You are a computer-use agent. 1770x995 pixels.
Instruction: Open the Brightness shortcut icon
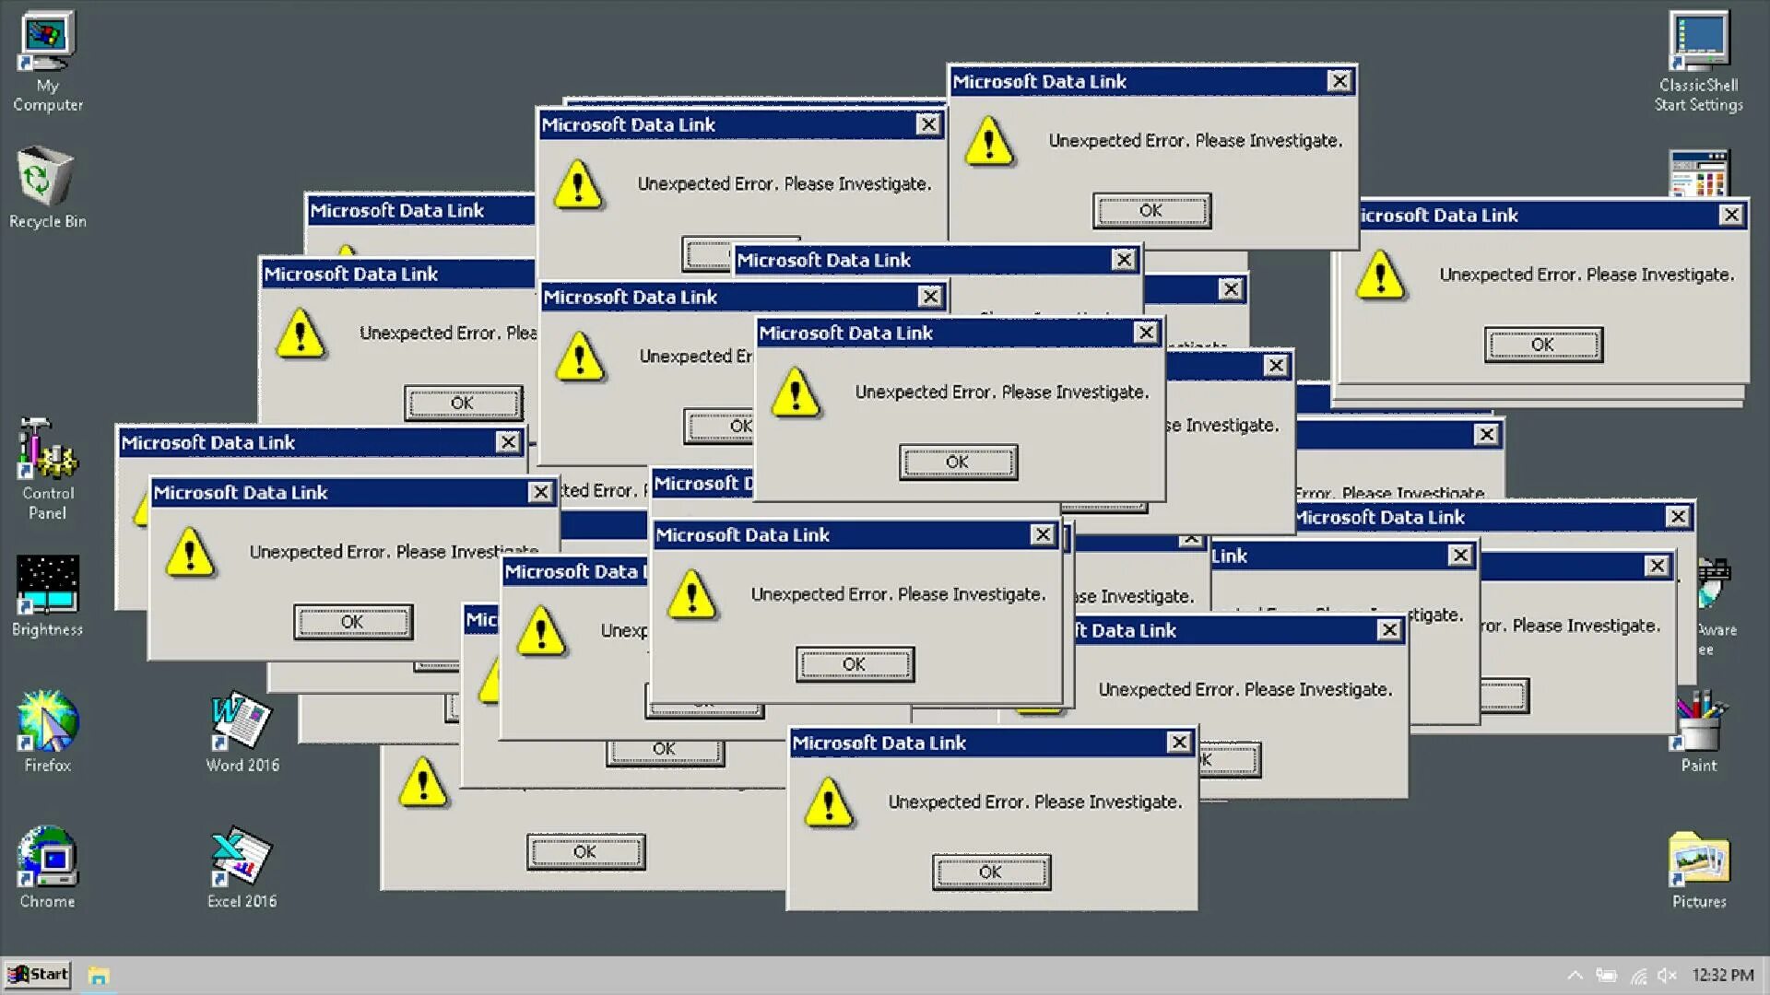point(46,585)
